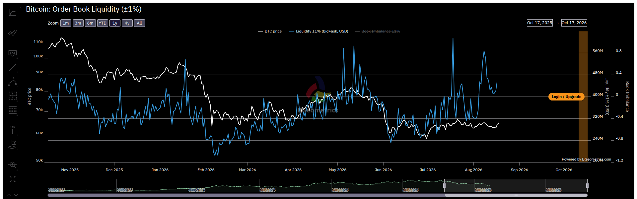The image size is (637, 199).
Task: Toggle Liquidity ±1% (bid+ask, USD) legend series
Action: click(x=318, y=31)
